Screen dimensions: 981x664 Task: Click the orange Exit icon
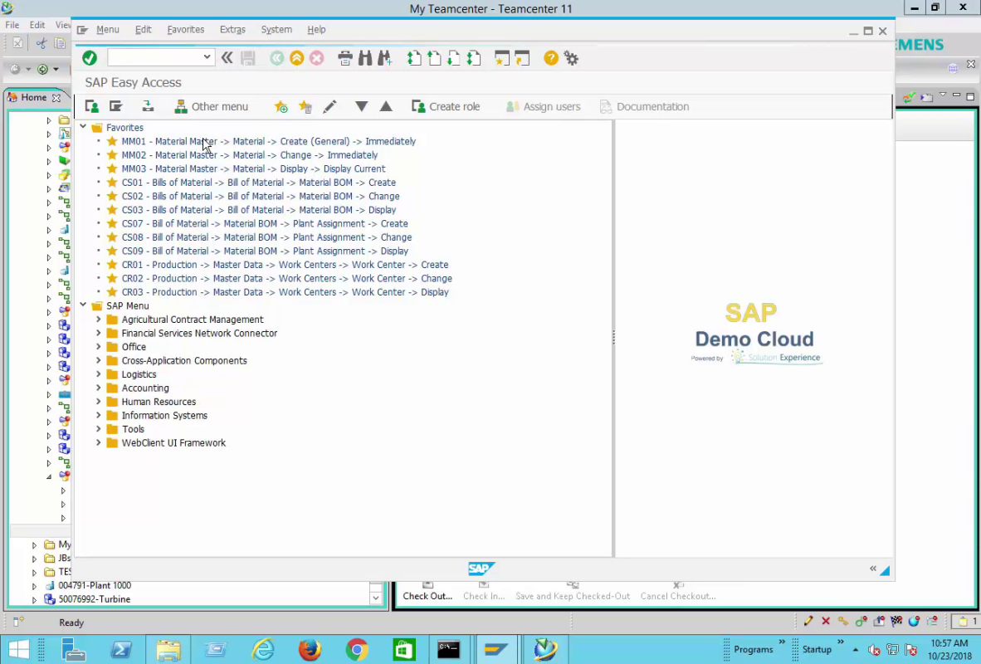(296, 58)
